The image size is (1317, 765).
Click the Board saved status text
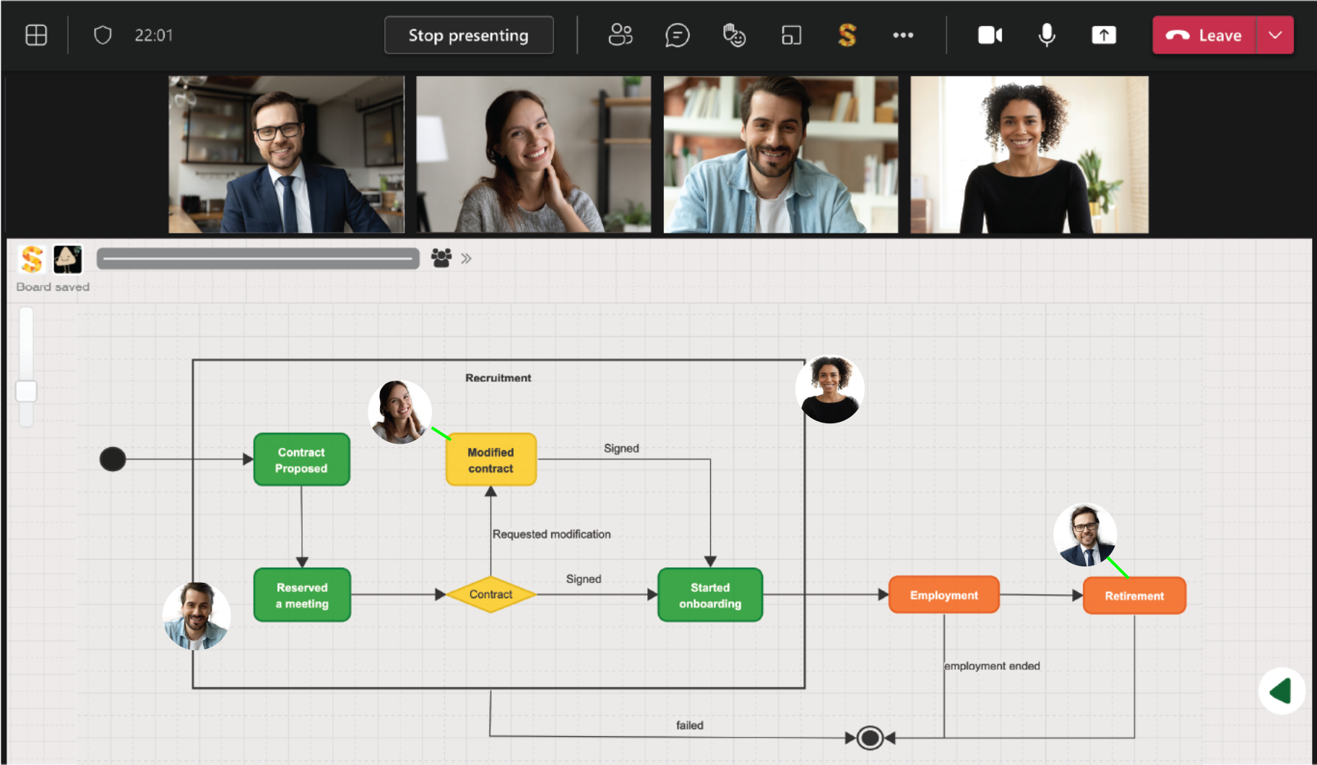53,287
